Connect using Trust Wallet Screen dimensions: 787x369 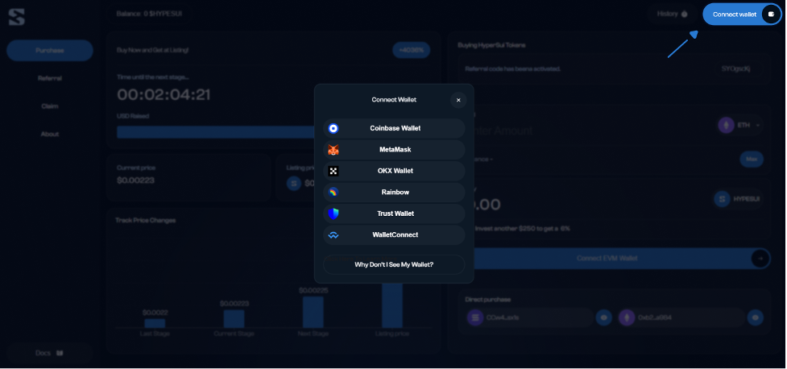394,214
